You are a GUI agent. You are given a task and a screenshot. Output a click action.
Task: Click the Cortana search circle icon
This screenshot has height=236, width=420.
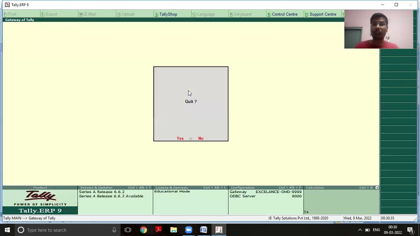[x=21, y=230]
